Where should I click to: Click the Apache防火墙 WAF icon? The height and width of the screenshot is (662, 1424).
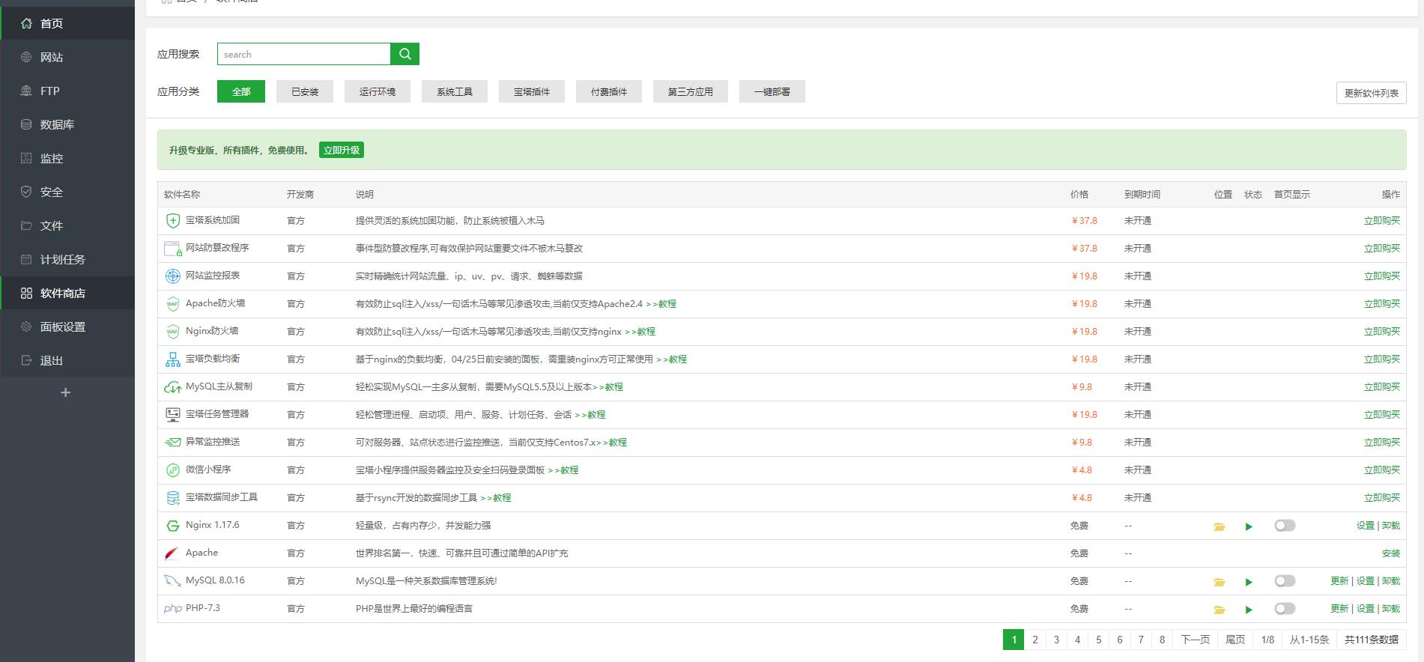tap(173, 304)
